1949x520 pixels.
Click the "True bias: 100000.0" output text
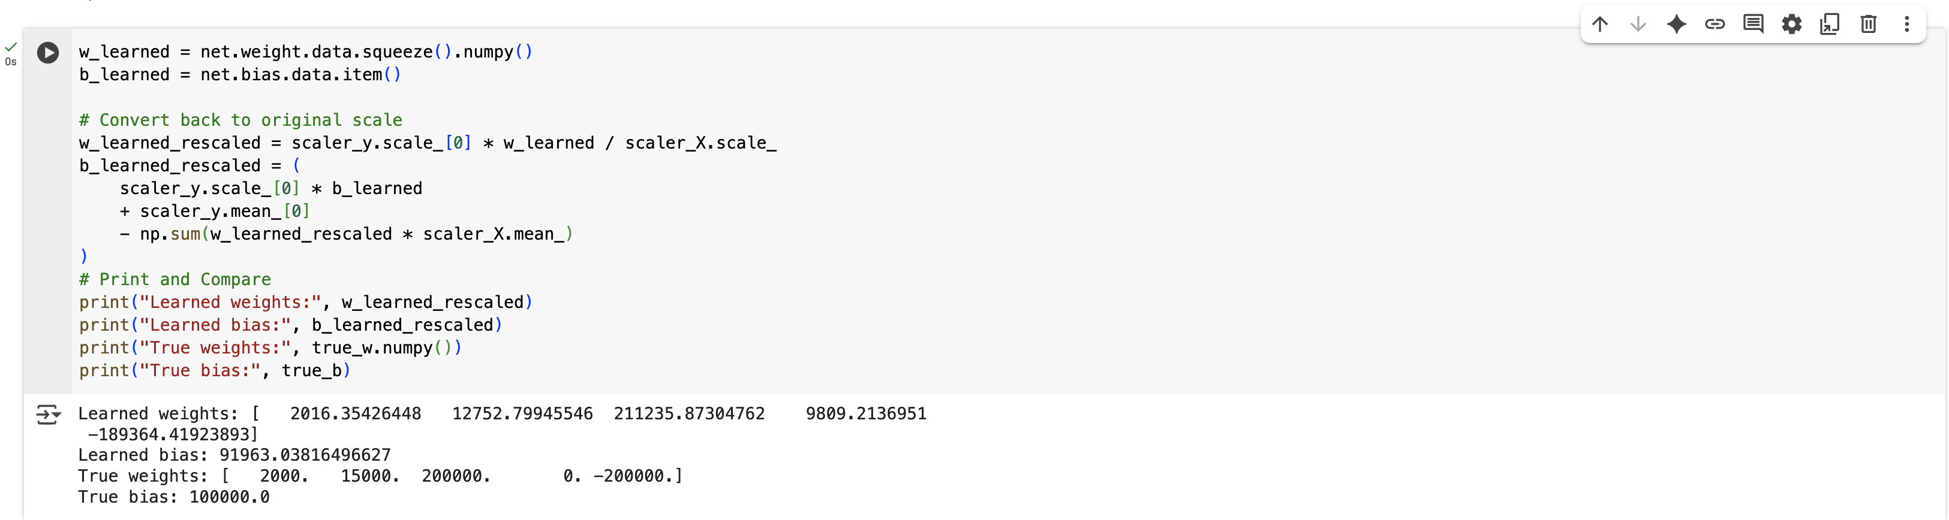174,497
